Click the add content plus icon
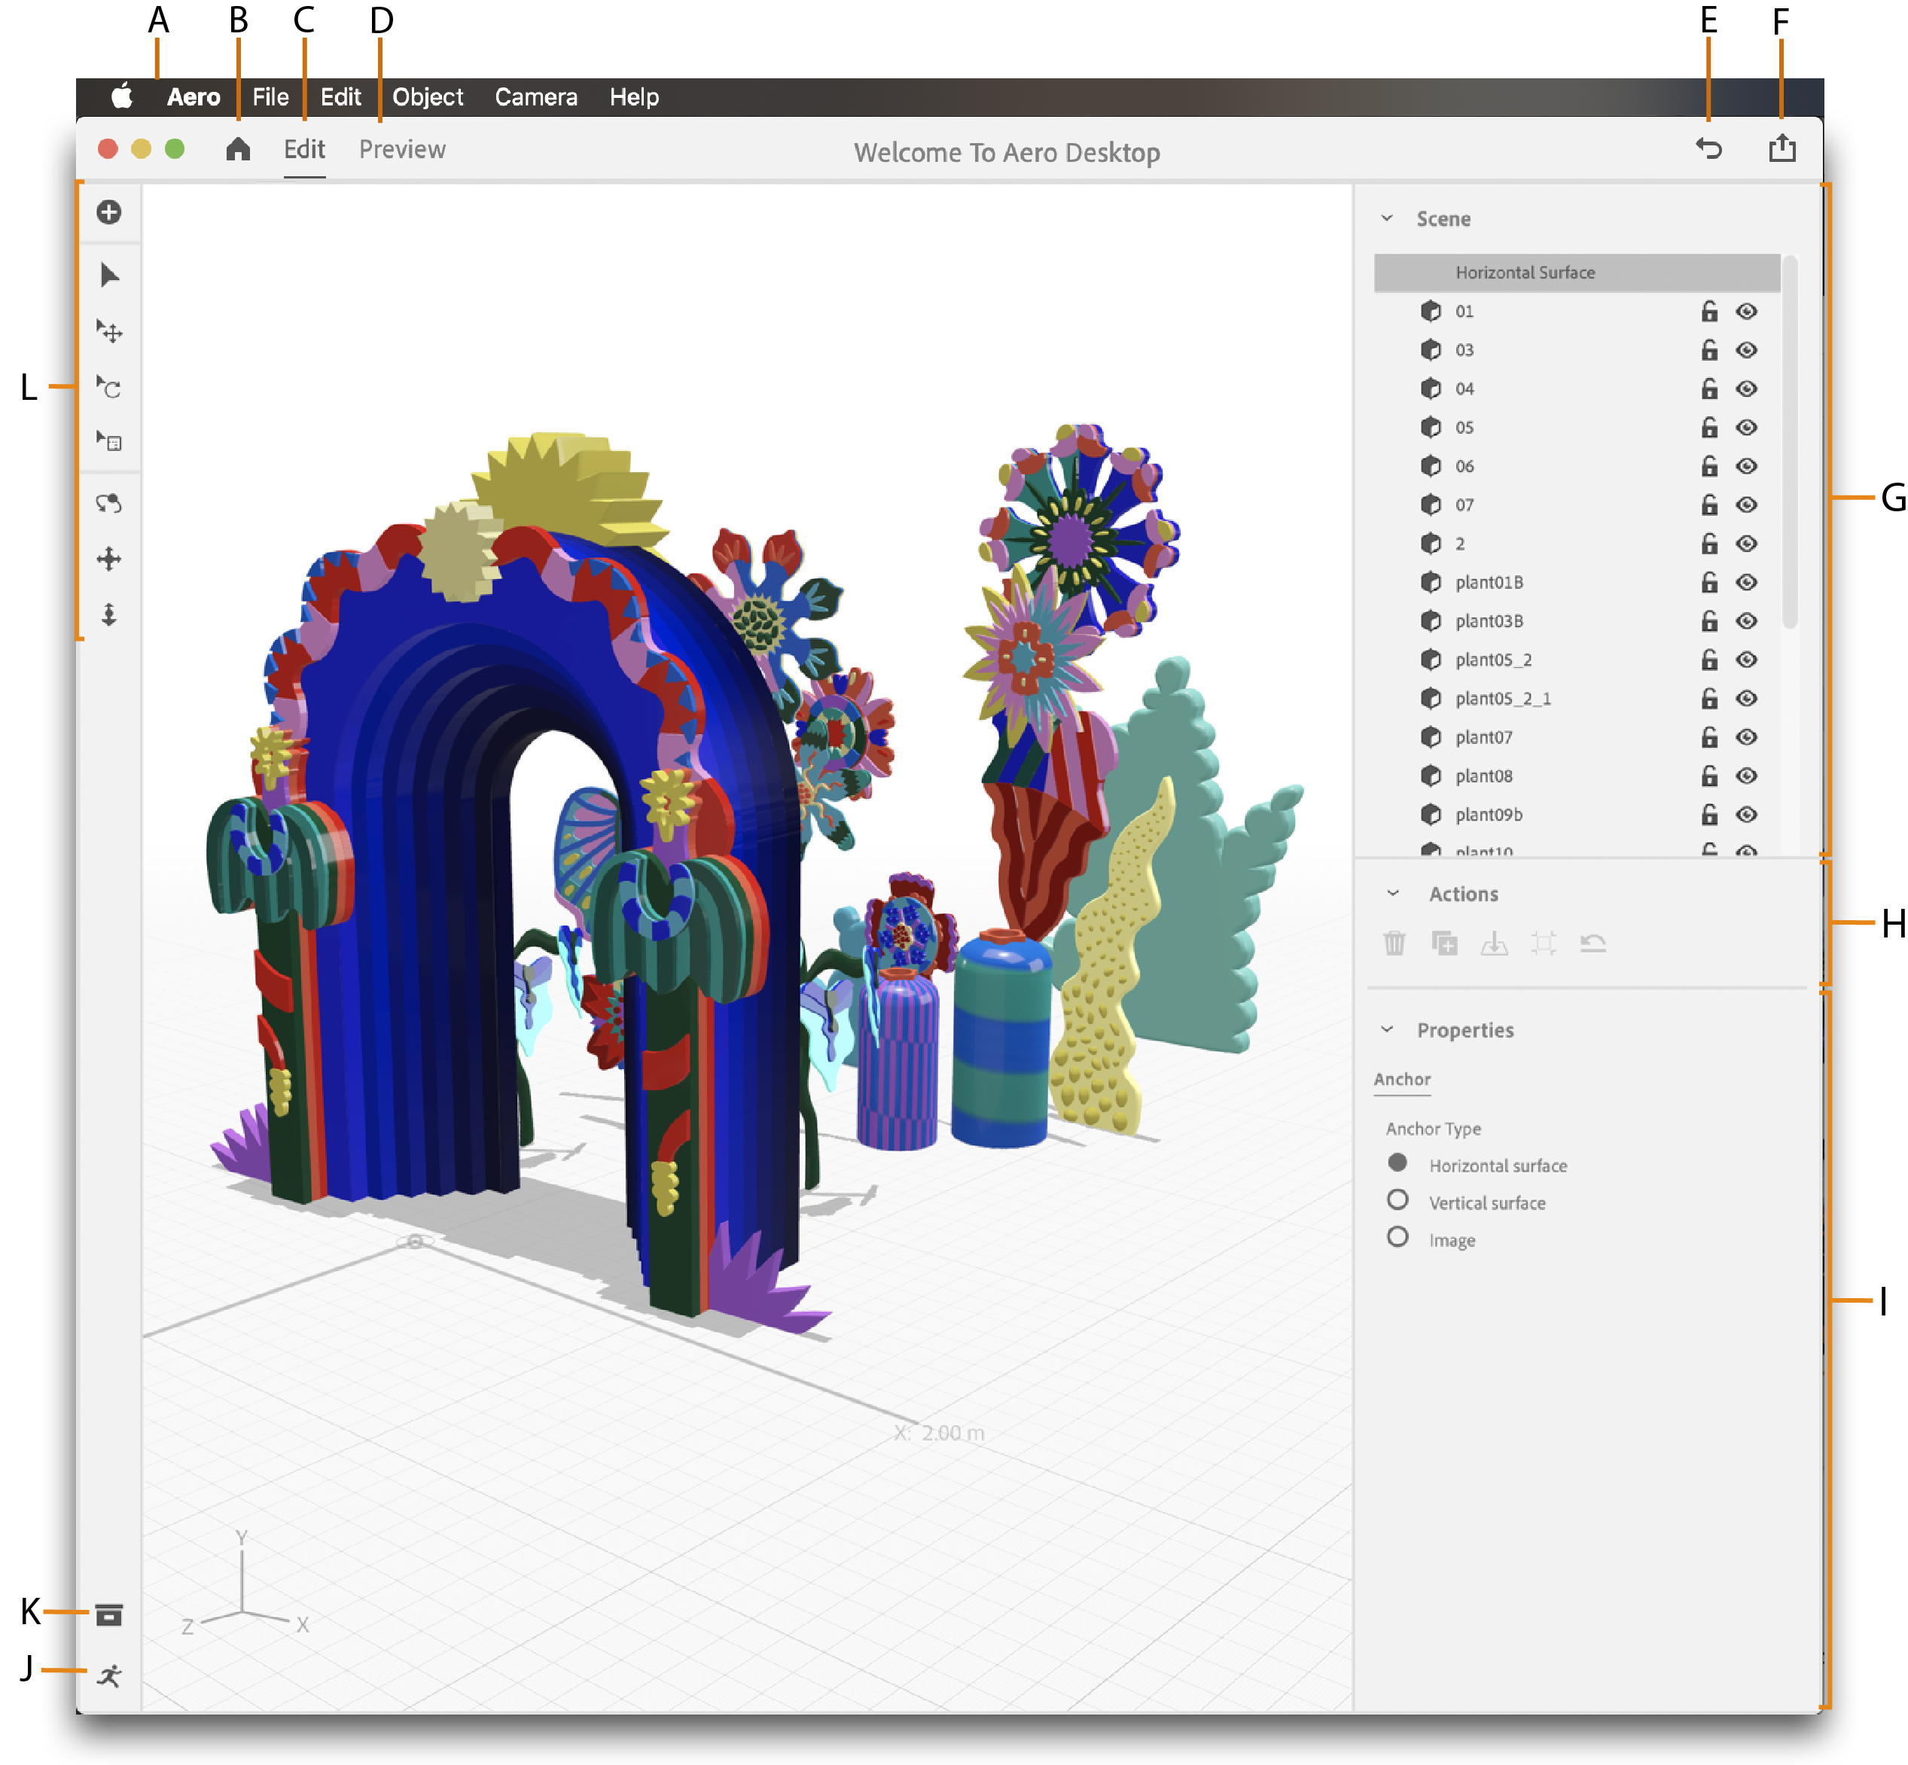This screenshot has width=1908, height=1765. tap(109, 212)
